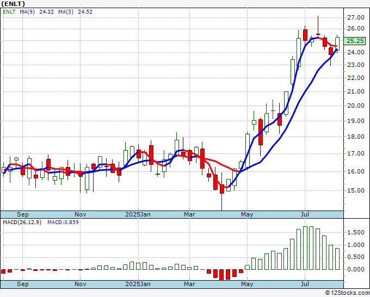The height and width of the screenshot is (297, 370).
Task: Click Nov on the price chart date axis
Action: click(80, 215)
